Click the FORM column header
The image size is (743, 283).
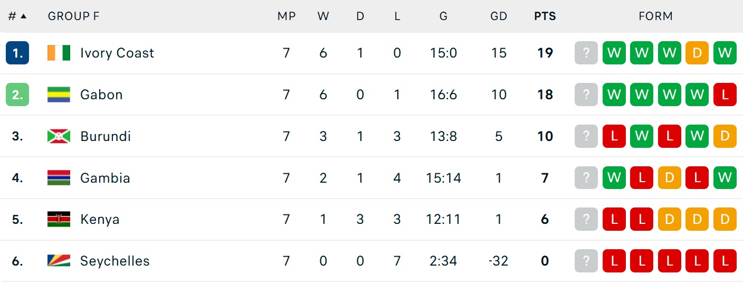(x=655, y=16)
